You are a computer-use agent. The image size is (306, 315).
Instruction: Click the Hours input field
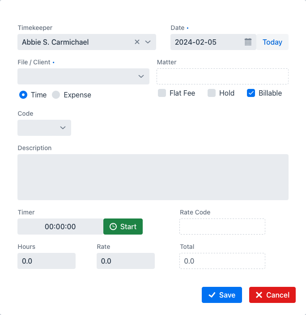(47, 261)
